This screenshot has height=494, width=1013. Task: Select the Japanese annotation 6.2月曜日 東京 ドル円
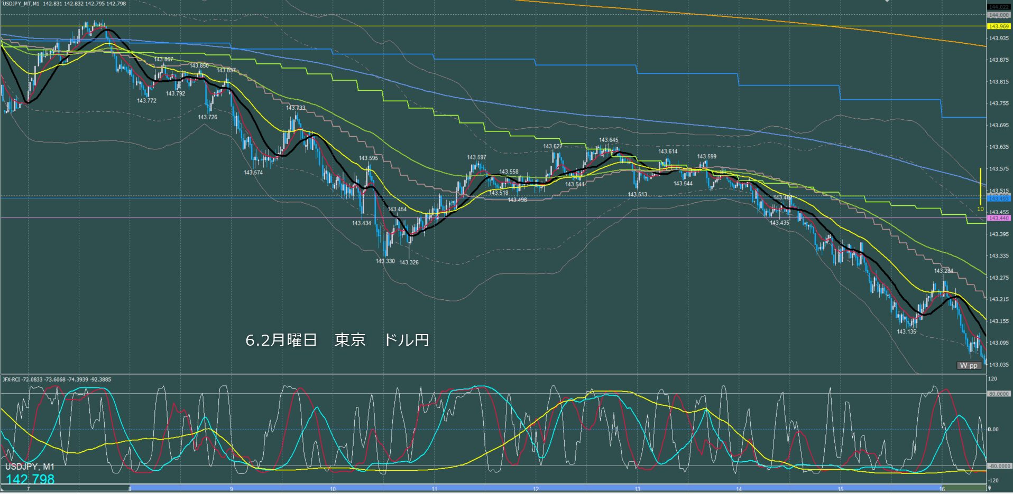pos(337,340)
